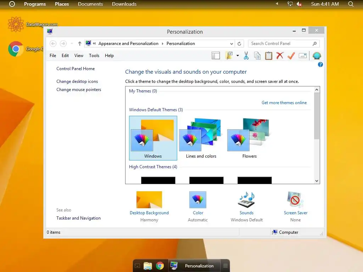Click the network tray icon

coord(290,4)
